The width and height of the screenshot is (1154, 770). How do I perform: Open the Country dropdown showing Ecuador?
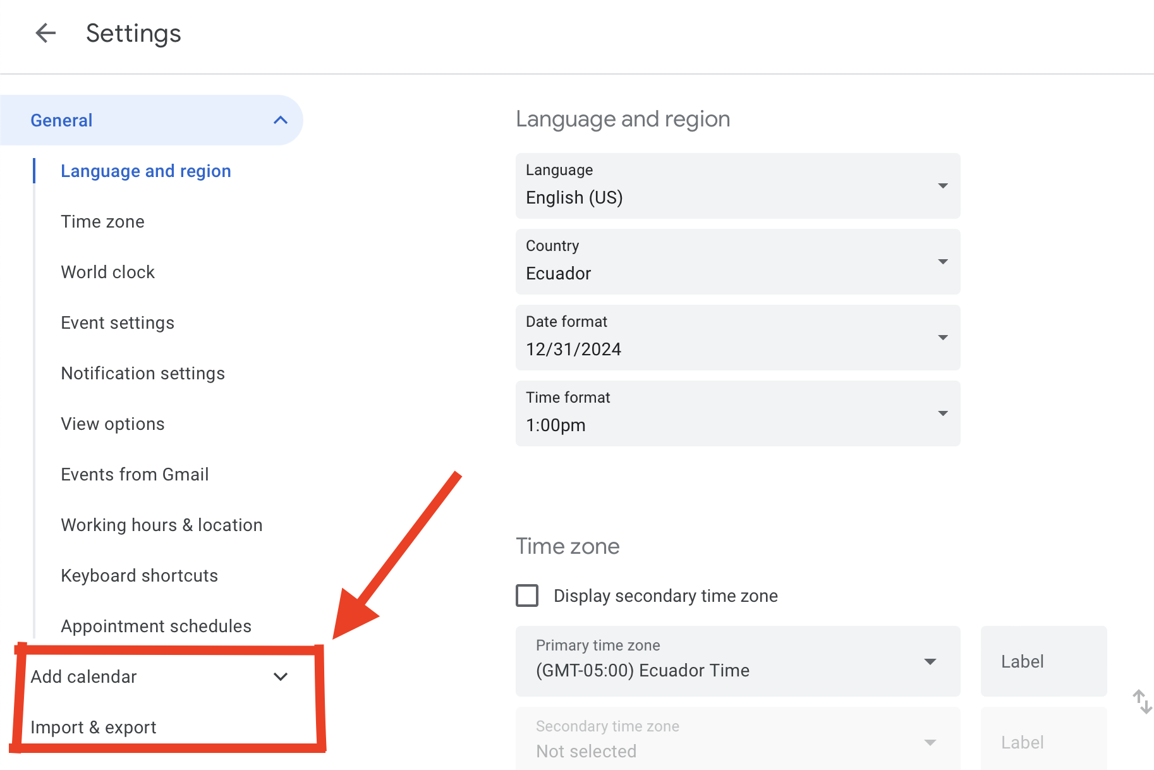pyautogui.click(x=738, y=262)
